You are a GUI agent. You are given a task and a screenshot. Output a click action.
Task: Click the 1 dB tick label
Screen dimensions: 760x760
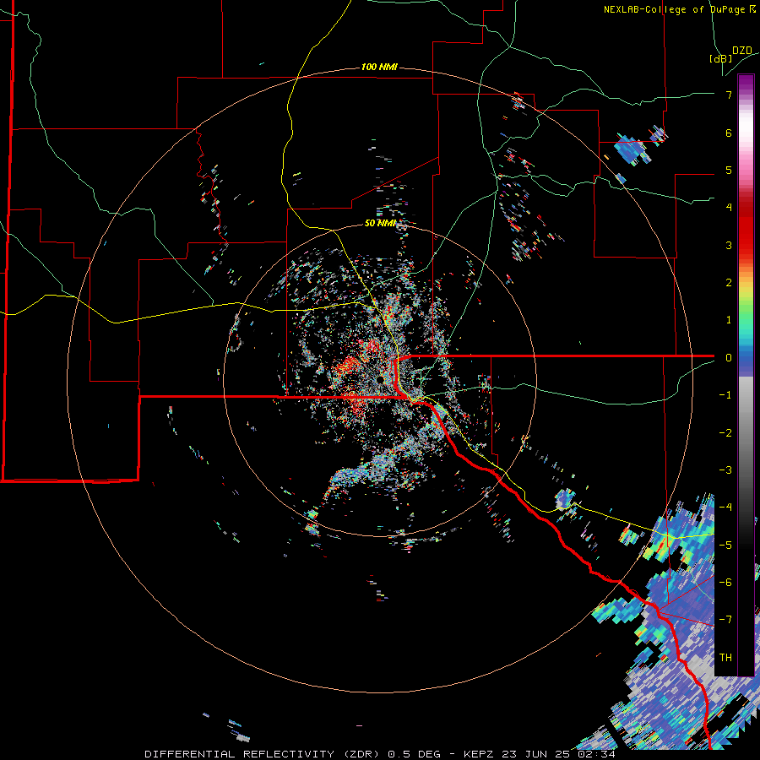(x=729, y=320)
